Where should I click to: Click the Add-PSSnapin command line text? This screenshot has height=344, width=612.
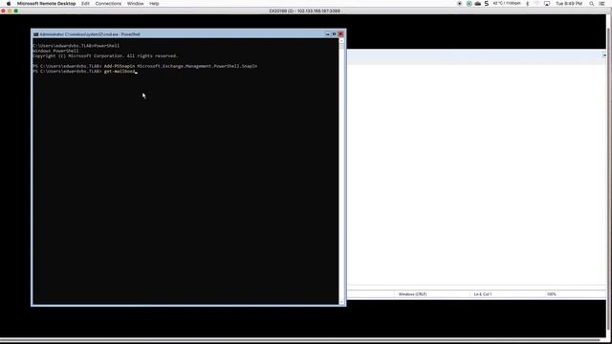(181, 66)
